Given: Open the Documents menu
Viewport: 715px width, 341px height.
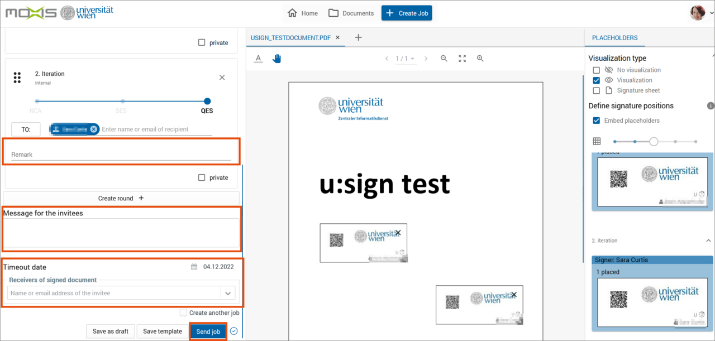Looking at the screenshot, I should coord(351,13).
